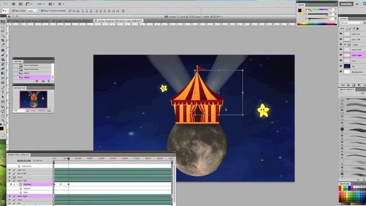
Task: Open the Arrange Documents dropdown
Action: (51, 4)
